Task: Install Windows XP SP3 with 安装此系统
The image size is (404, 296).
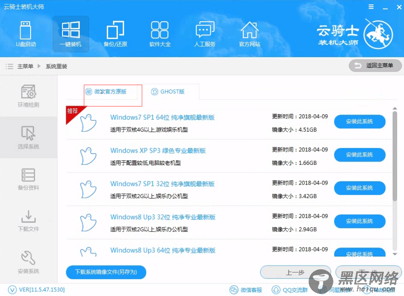Action: tap(360, 155)
